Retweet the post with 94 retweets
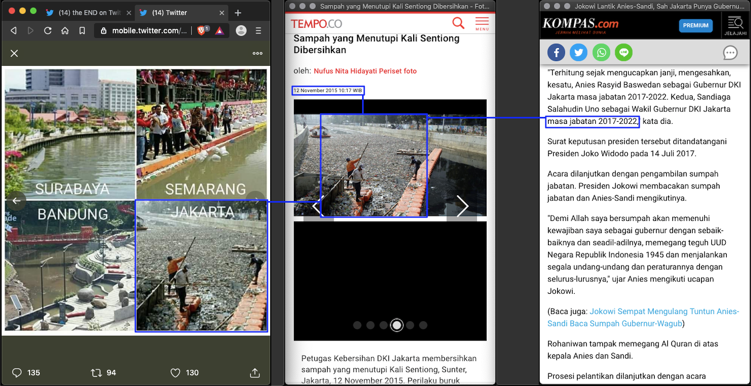This screenshot has width=751, height=386. (x=96, y=373)
